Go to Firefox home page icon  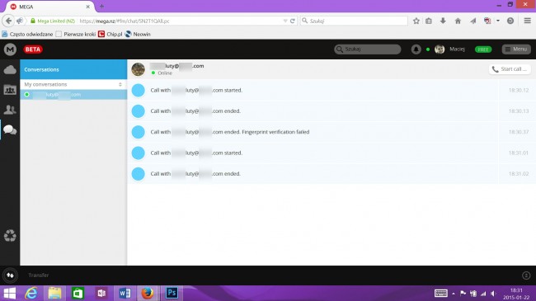click(458, 21)
